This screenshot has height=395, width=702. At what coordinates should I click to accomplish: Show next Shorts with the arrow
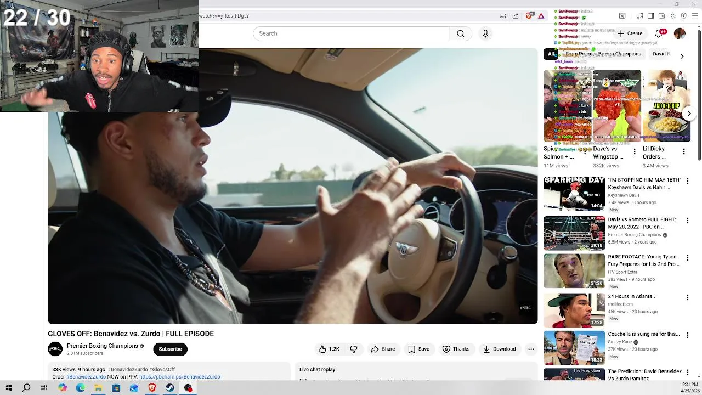tap(689, 114)
